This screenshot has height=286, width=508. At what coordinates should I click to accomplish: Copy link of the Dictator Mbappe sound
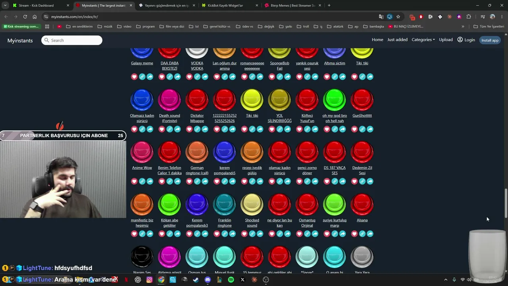[197, 129]
